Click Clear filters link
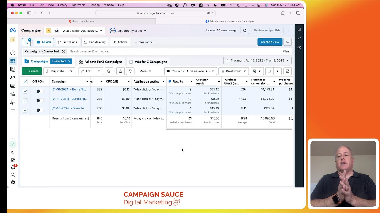This screenshot has width=380, height=213. pyautogui.click(x=286, y=51)
